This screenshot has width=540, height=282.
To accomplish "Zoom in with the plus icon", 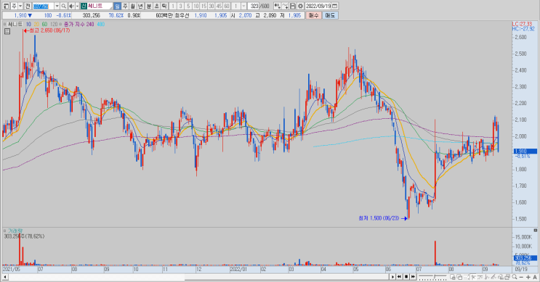I will pos(528,277).
